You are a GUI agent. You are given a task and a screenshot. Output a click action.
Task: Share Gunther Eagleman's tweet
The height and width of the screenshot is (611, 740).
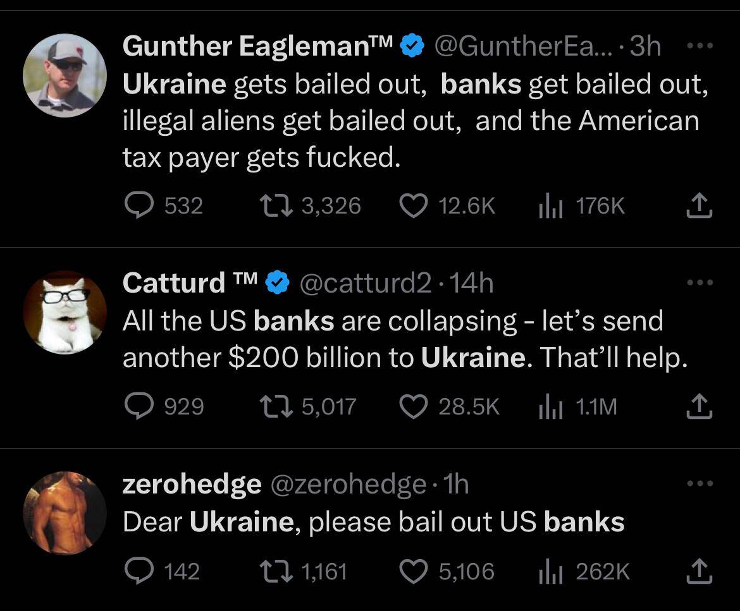point(701,206)
